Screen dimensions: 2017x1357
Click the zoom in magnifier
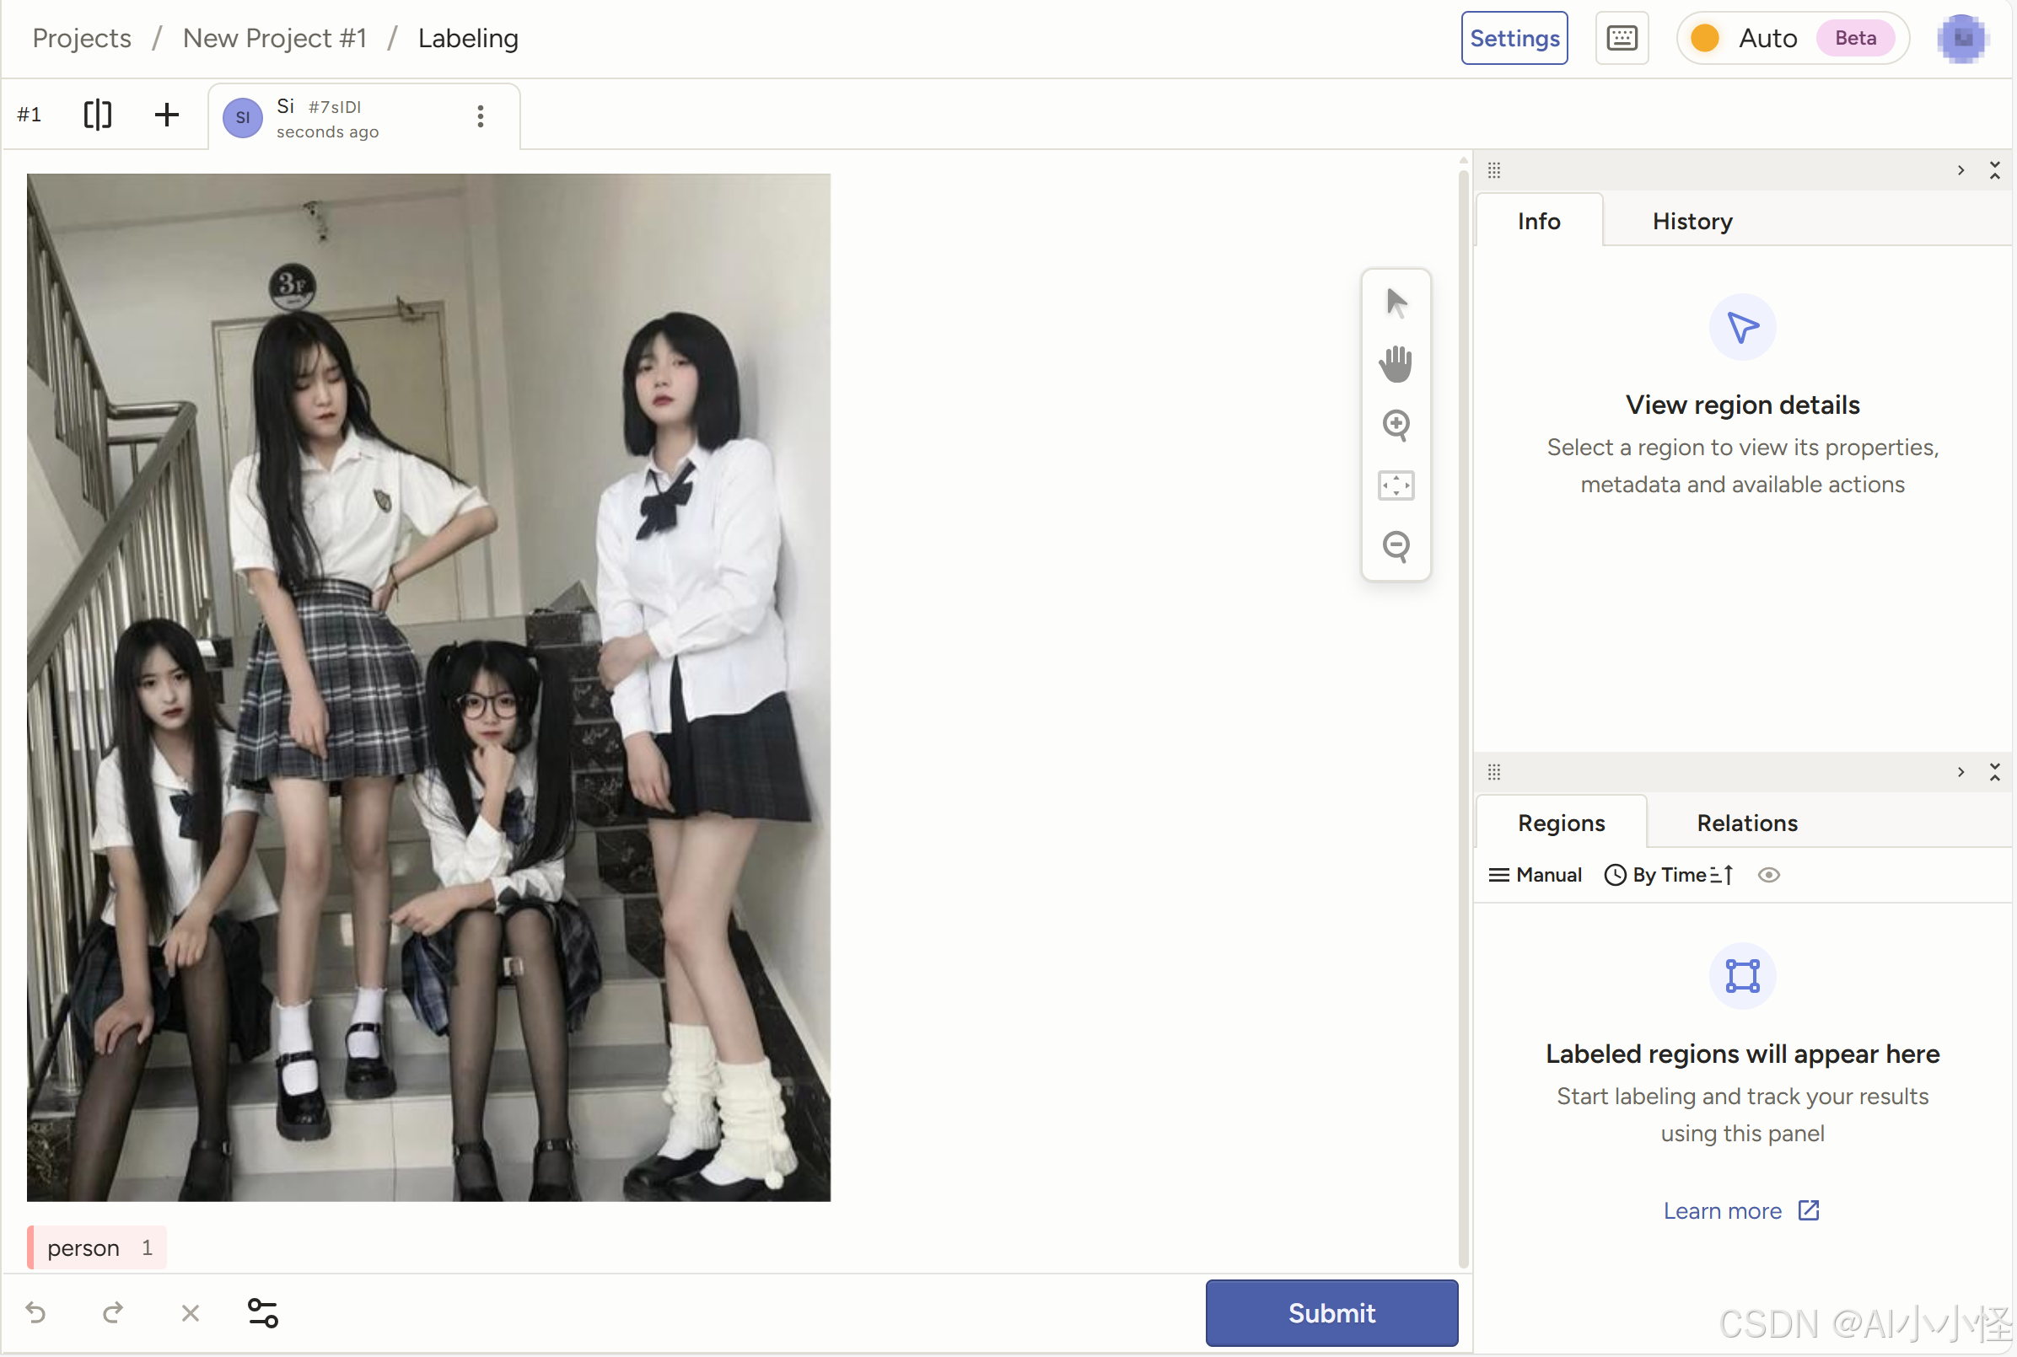pyautogui.click(x=1396, y=425)
